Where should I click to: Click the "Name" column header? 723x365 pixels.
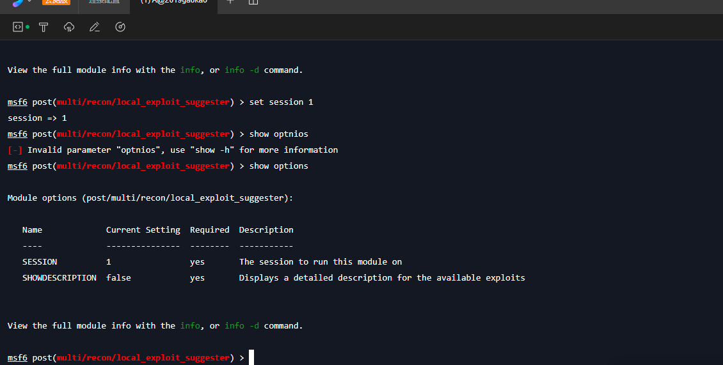pos(32,229)
